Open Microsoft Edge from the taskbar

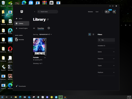pos(20,97)
